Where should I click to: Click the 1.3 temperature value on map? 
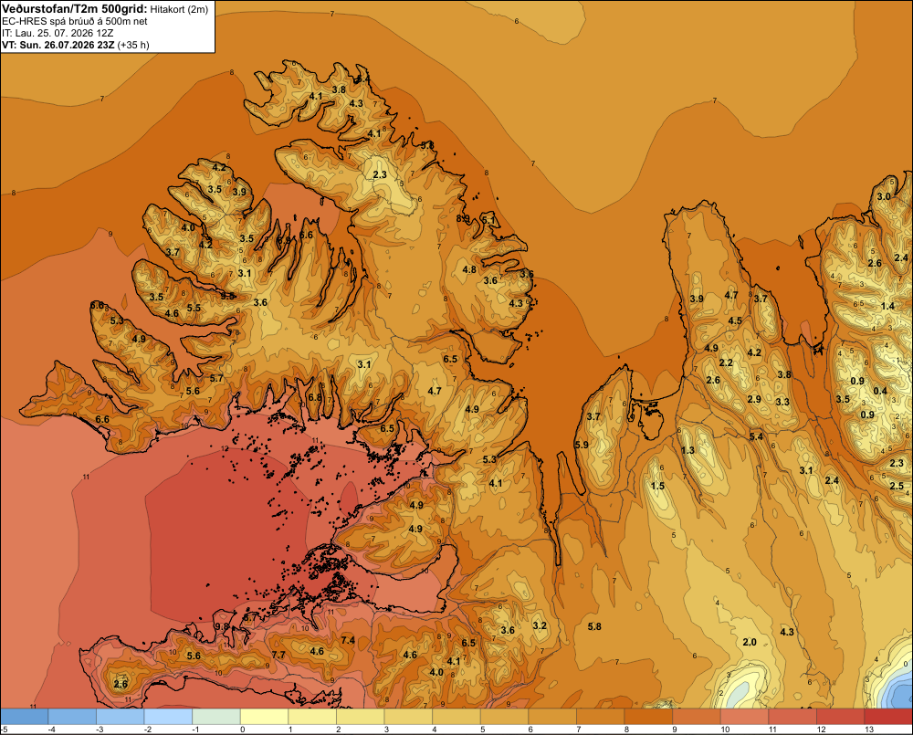[687, 450]
